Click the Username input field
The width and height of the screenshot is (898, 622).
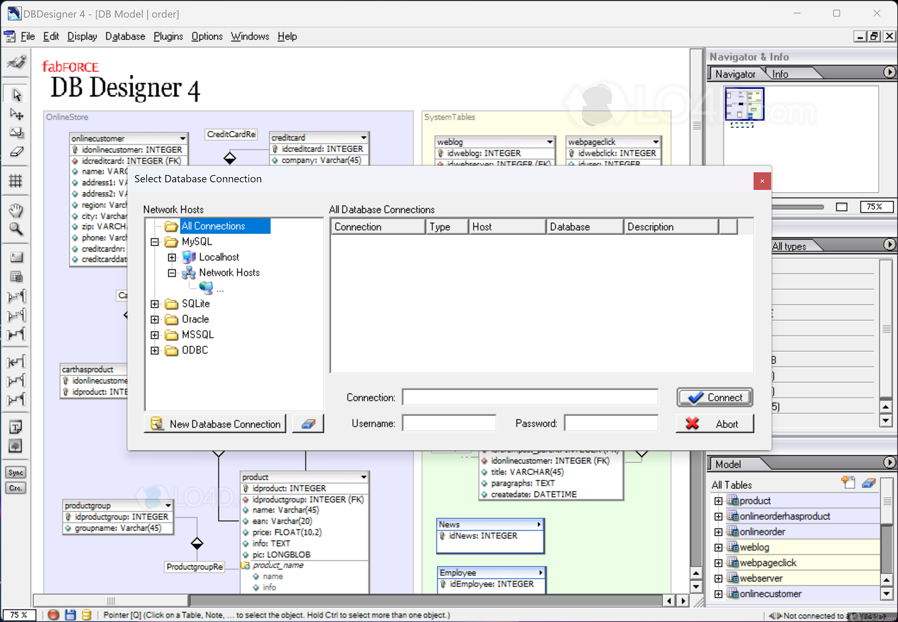click(x=449, y=423)
